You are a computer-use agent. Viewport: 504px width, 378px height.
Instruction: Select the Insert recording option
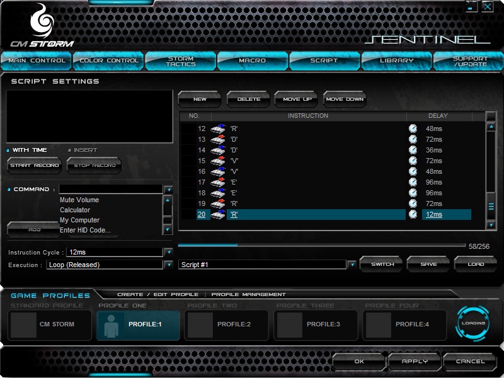pyautogui.click(x=69, y=150)
